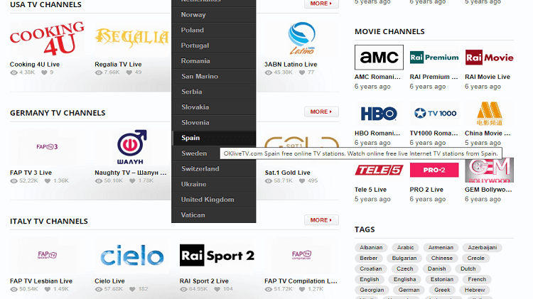The width and height of the screenshot is (533, 299).
Task: Select Portugal from the country menu
Action: pyautogui.click(x=213, y=45)
